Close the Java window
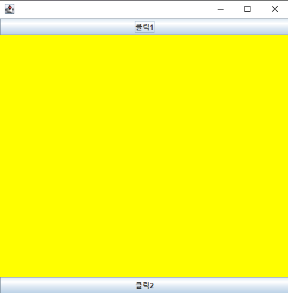 coord(275,9)
